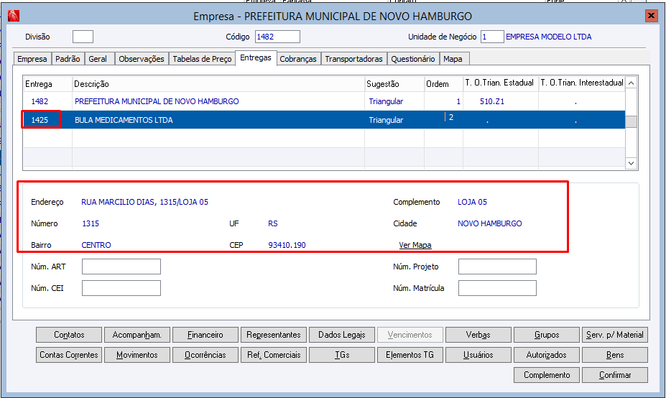
Task: Click the Sugestão column header
Action: [394, 84]
